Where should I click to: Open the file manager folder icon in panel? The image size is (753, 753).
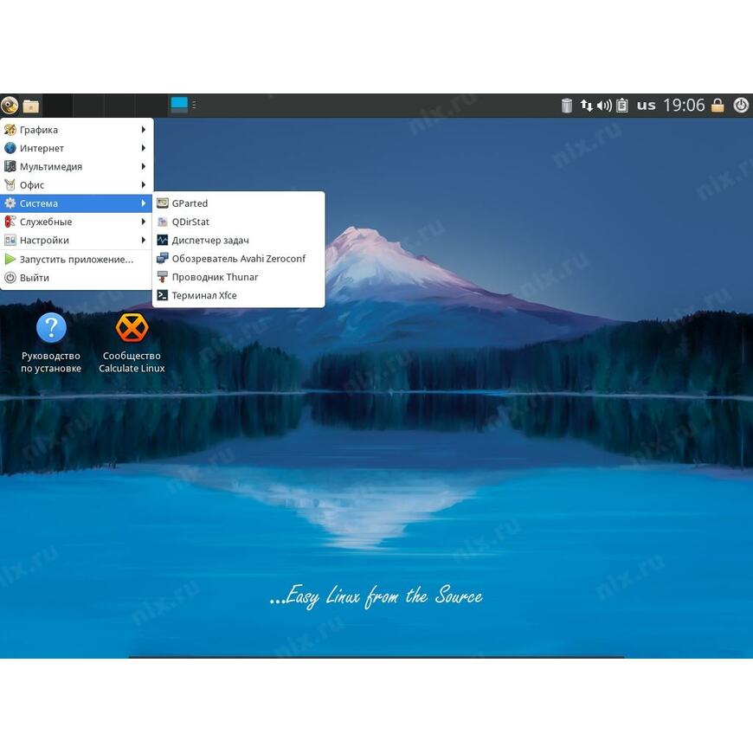[x=31, y=106]
